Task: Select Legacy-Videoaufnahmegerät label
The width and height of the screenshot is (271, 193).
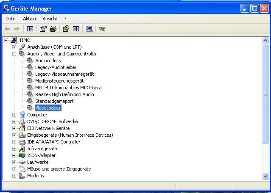Action: pyautogui.click(x=64, y=74)
